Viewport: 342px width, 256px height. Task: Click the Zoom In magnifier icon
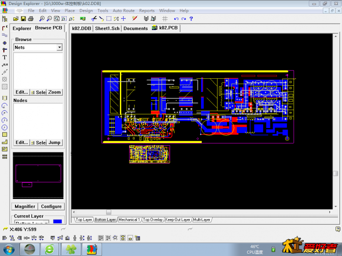[42, 19]
